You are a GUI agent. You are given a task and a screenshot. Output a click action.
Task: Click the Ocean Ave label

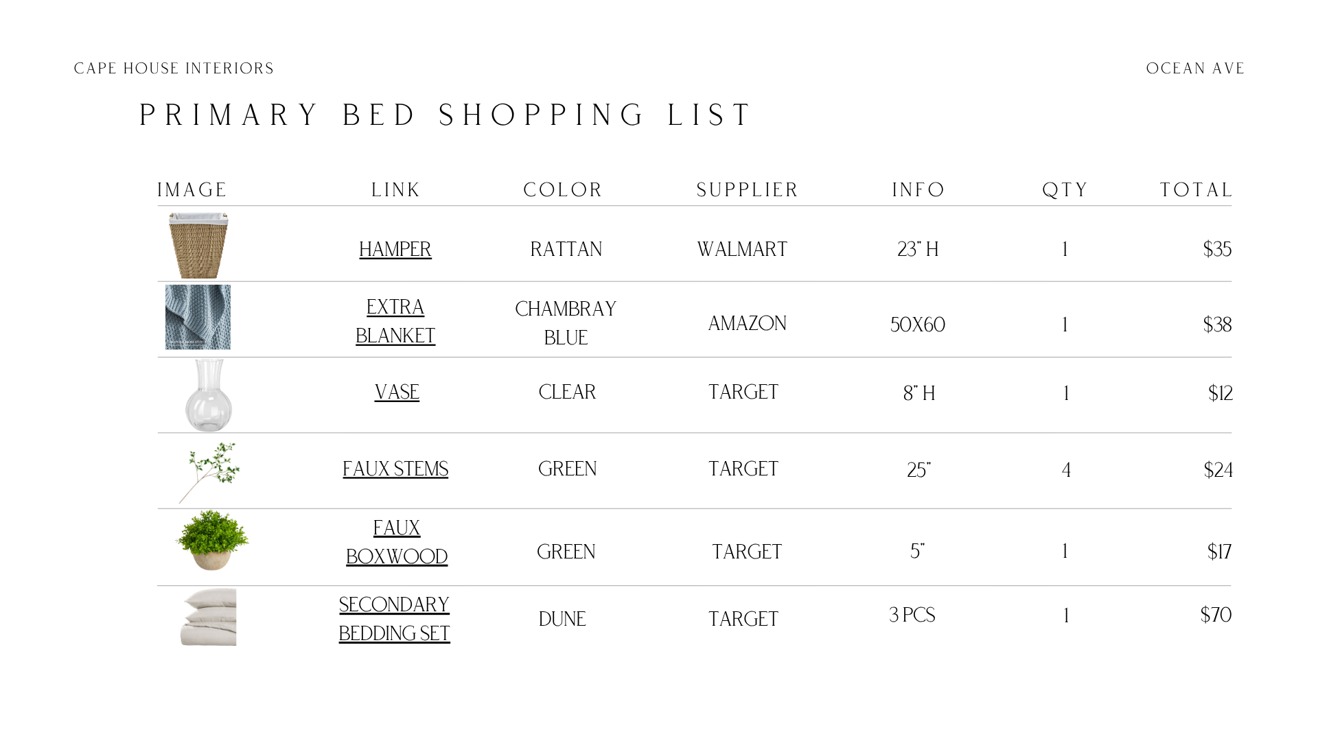(x=1195, y=69)
